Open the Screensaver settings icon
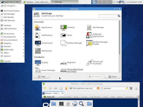 (38, 43)
